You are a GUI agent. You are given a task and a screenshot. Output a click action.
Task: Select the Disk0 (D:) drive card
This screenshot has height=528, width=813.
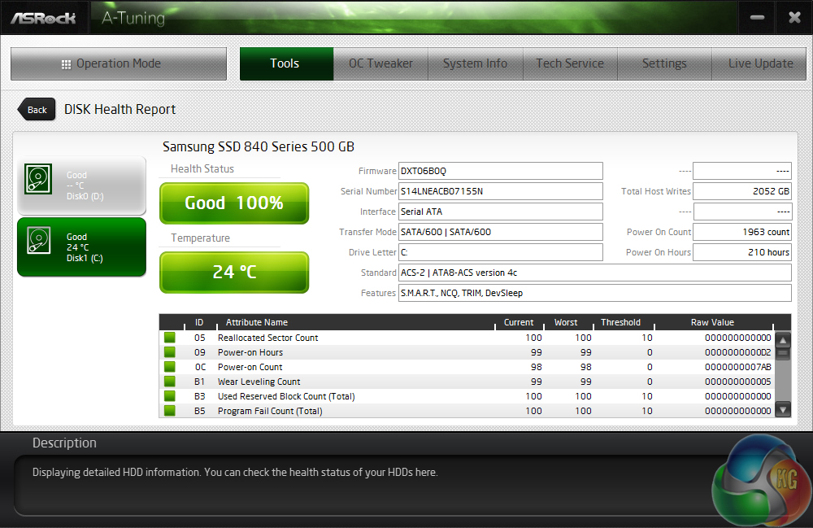(81, 185)
